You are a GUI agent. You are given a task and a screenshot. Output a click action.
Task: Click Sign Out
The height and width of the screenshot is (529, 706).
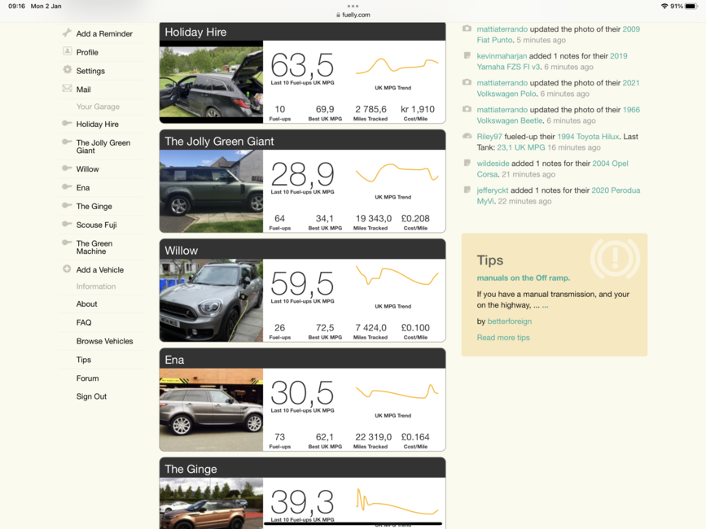point(91,396)
